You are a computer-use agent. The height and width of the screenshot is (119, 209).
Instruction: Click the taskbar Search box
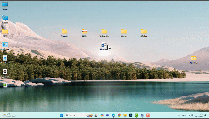click(x=79, y=115)
